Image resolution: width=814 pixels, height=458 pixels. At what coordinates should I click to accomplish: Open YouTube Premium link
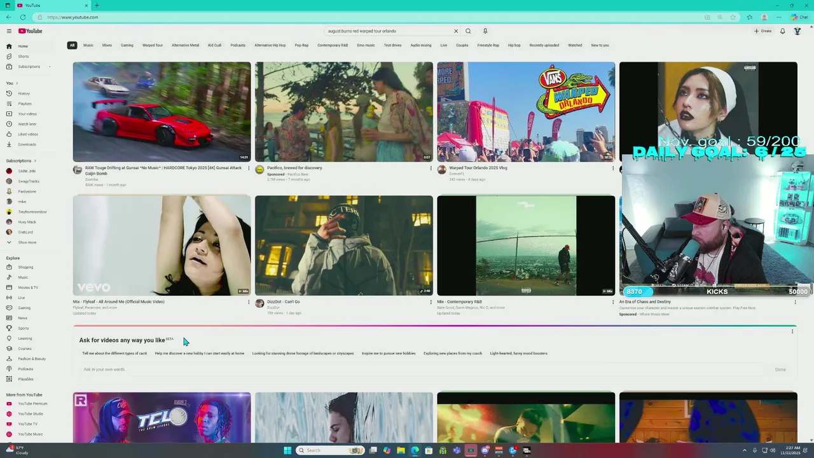(x=32, y=403)
